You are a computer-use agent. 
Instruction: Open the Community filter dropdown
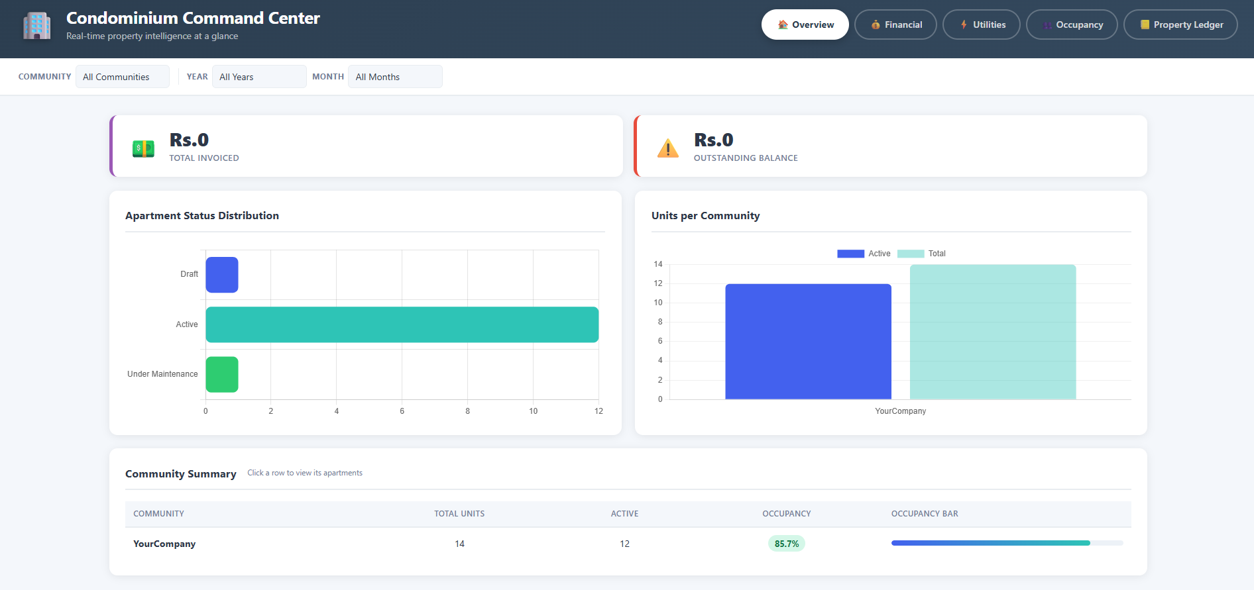tap(123, 77)
